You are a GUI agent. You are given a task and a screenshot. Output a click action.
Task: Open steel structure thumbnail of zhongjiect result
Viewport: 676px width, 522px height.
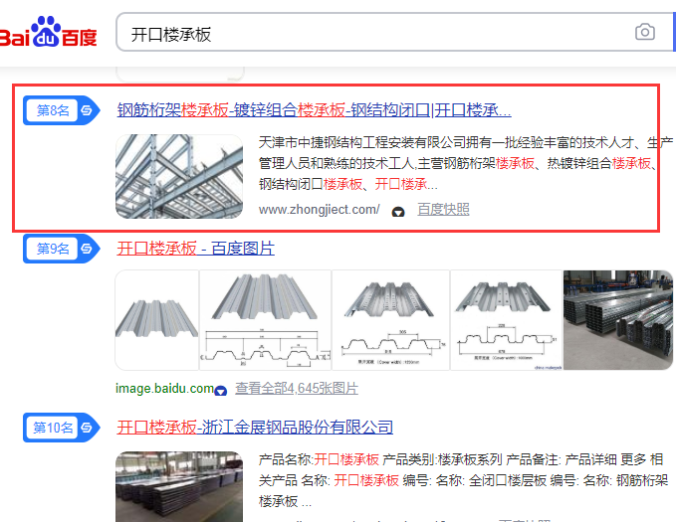tap(179, 176)
